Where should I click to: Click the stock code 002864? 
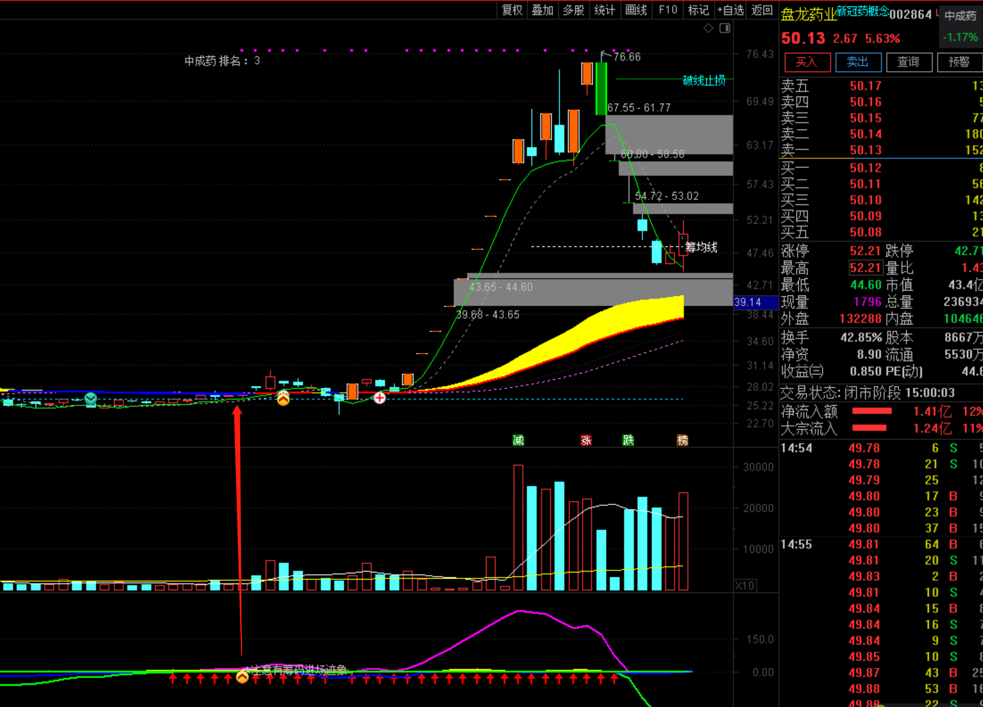910,15
